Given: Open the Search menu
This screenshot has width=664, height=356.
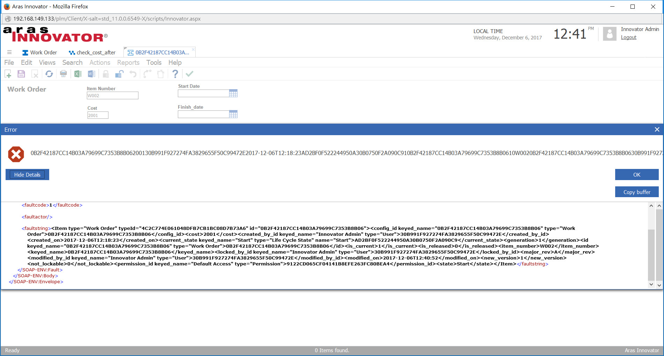Looking at the screenshot, I should click(73, 62).
